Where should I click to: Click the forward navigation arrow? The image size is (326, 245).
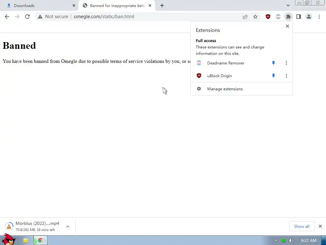[x=17, y=17]
